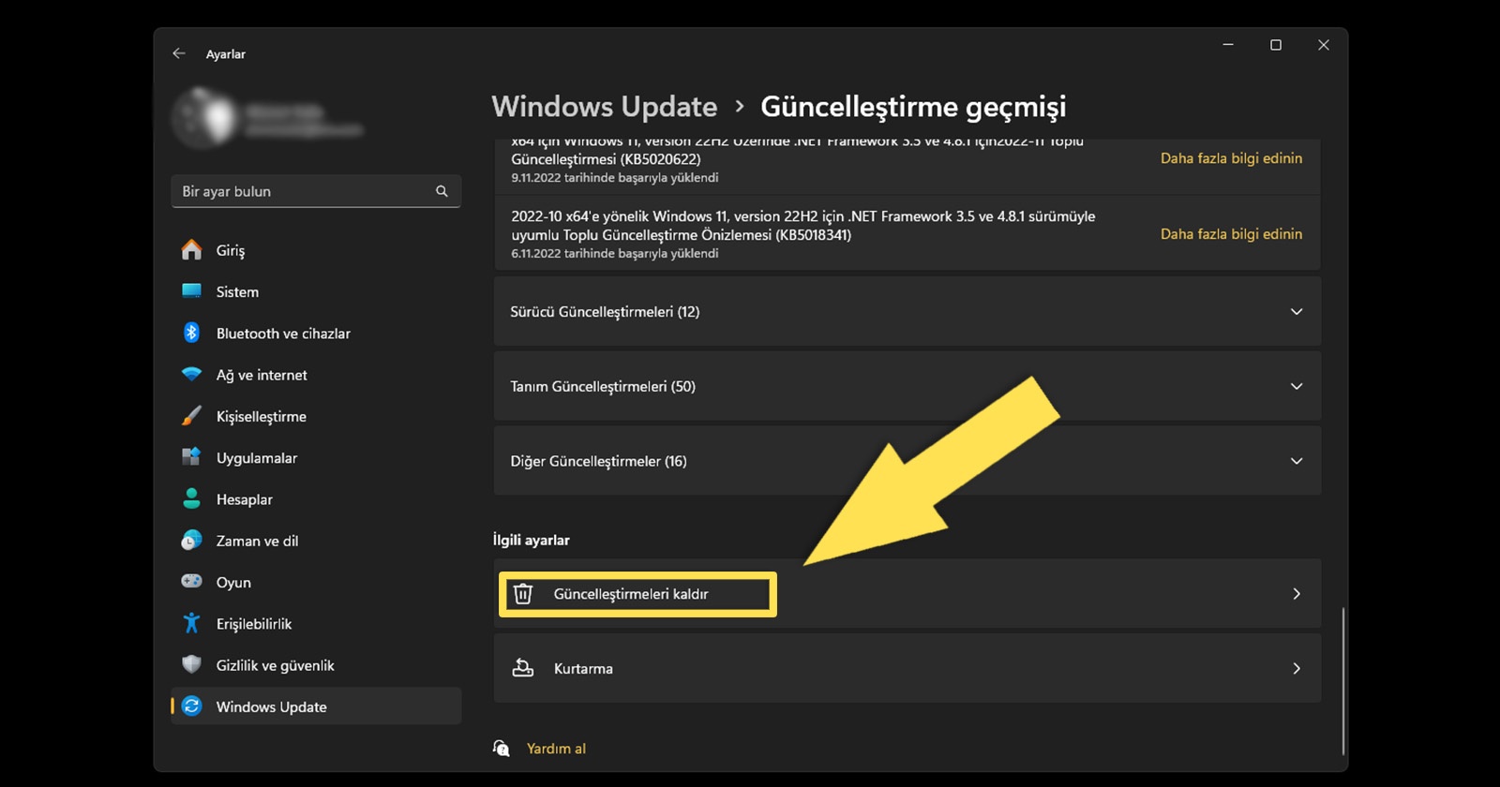The width and height of the screenshot is (1500, 787).
Task: Click the KB5018341 update entry text
Action: [802, 233]
